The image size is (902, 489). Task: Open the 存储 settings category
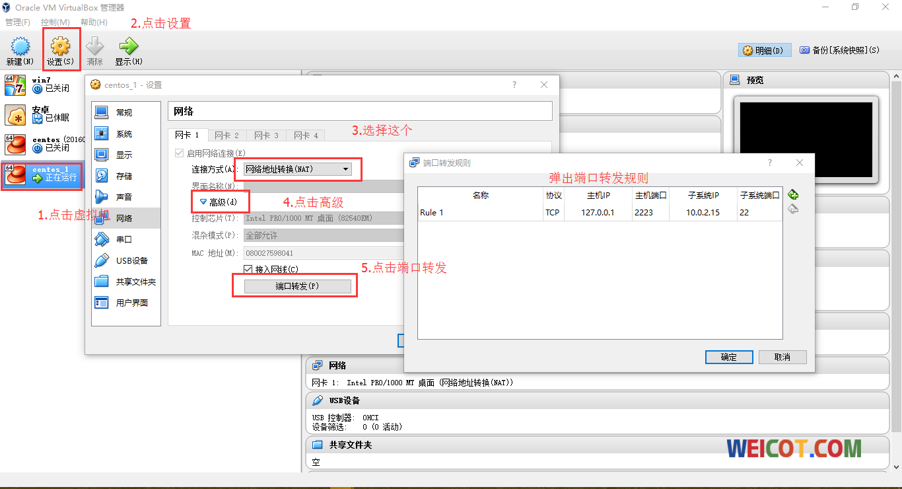click(x=125, y=176)
